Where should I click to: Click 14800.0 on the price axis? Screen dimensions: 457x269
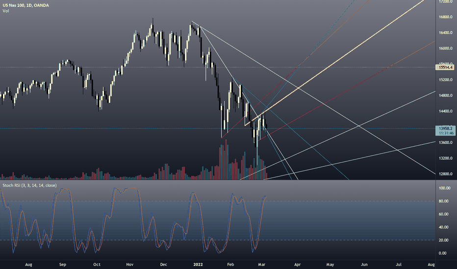click(x=446, y=95)
